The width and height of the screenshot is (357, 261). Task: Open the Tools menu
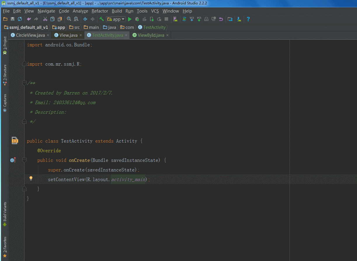pyautogui.click(x=142, y=11)
